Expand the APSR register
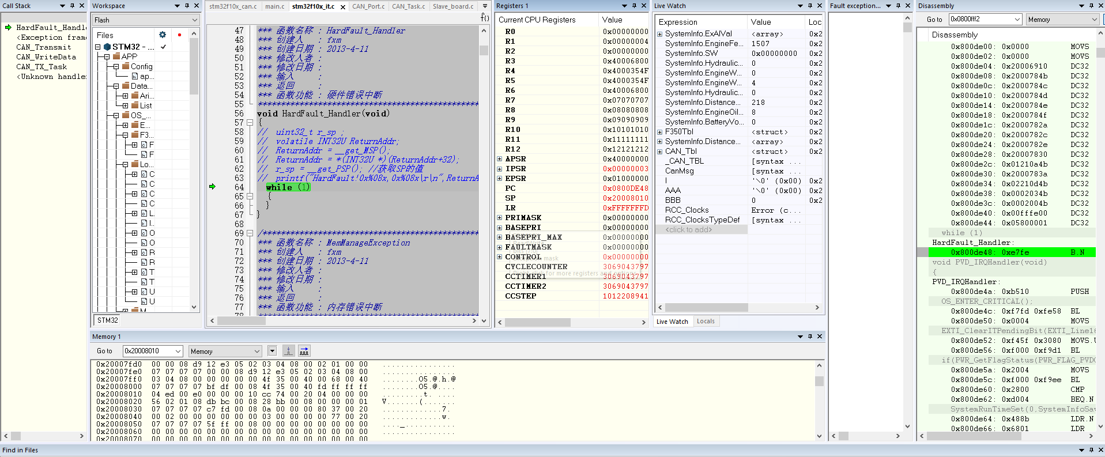 click(x=500, y=159)
